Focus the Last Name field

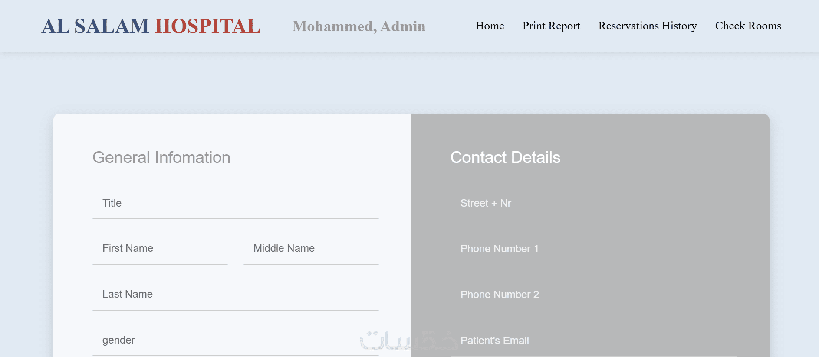(235, 295)
